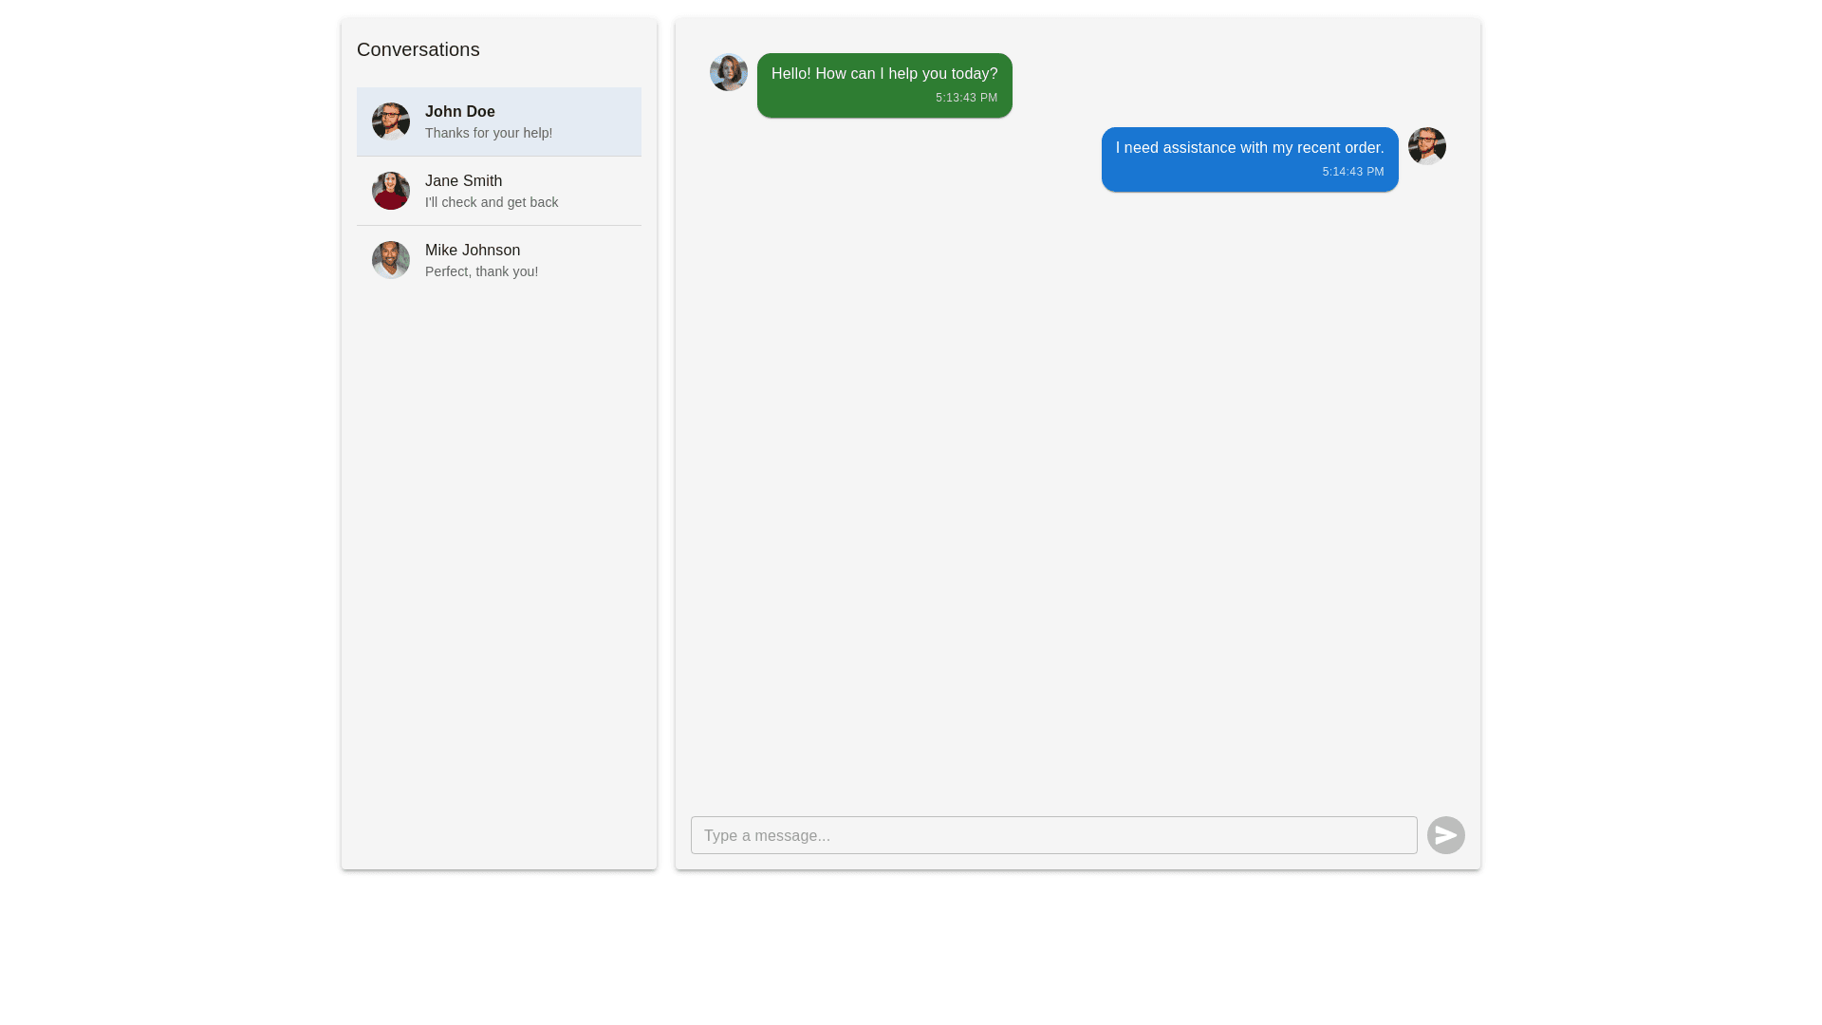Click John Doe's avatar in the conversation list
The image size is (1822, 1025).
[x=391, y=121]
